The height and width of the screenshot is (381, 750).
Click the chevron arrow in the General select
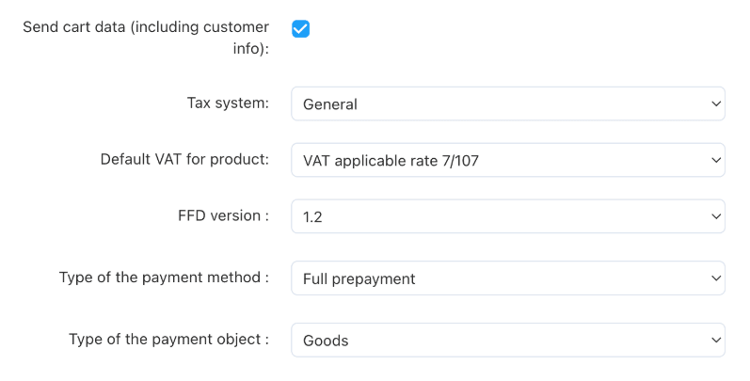pyautogui.click(x=714, y=103)
